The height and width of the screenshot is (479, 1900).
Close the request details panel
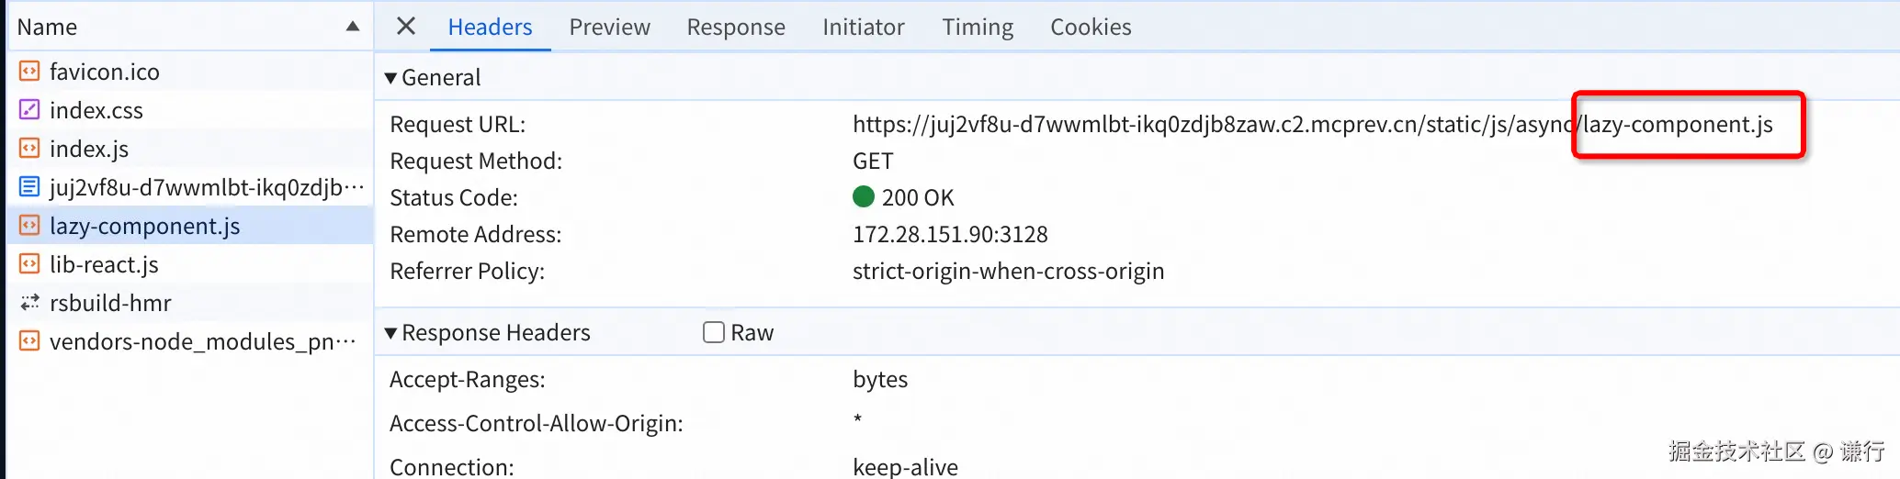[406, 27]
